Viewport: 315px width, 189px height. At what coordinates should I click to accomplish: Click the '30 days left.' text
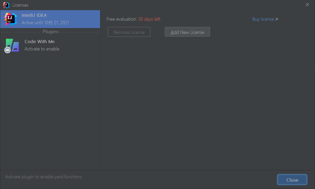[150, 19]
